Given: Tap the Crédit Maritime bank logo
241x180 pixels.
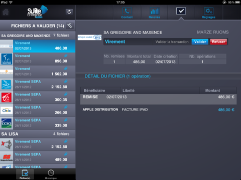Looking at the screenshot, I should (x=7, y=59).
